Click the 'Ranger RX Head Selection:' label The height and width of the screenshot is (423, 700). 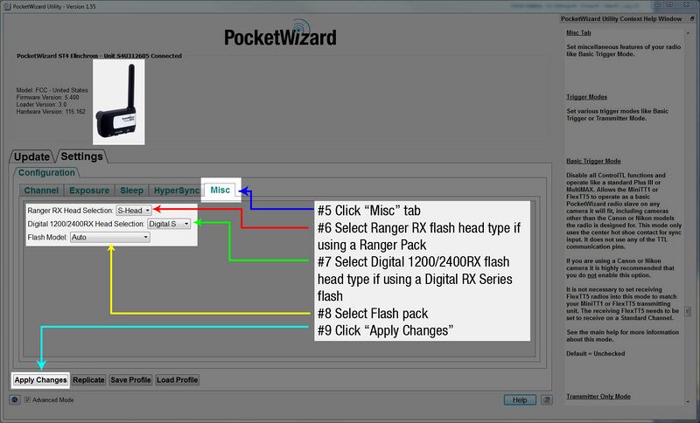(x=71, y=211)
